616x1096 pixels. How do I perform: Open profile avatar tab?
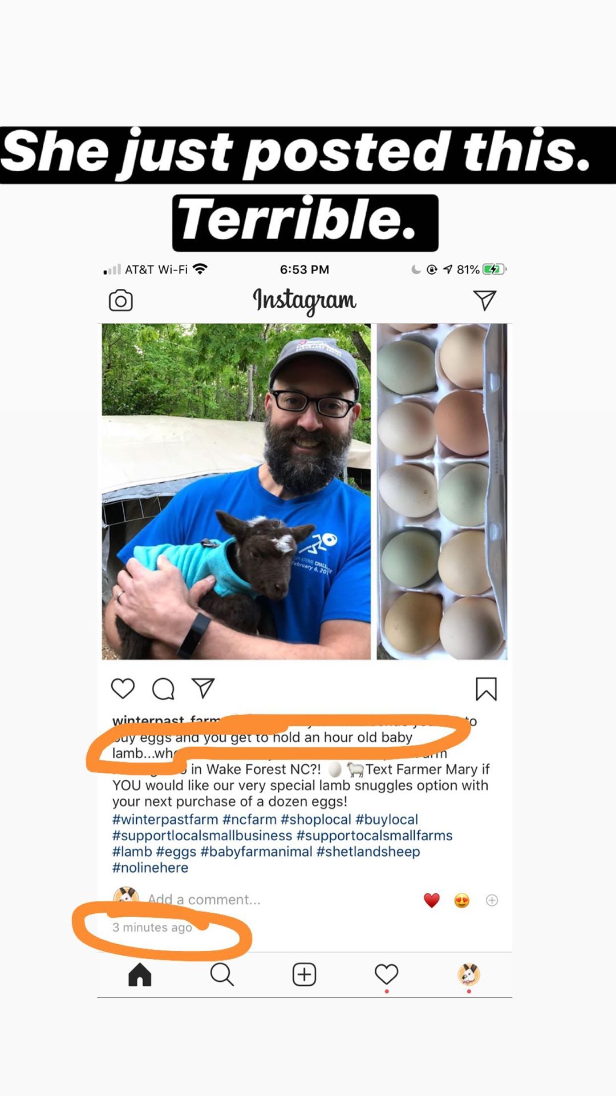pos(469,974)
